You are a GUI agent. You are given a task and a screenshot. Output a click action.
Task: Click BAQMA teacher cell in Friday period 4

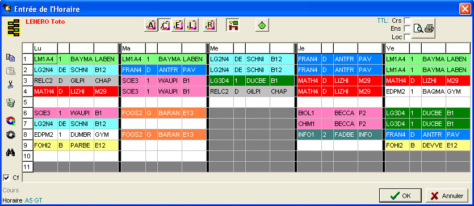click(x=434, y=91)
